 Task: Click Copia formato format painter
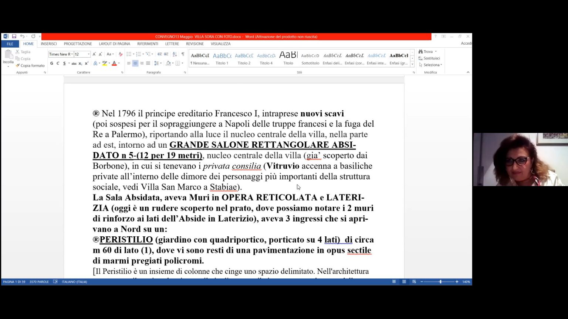point(30,66)
